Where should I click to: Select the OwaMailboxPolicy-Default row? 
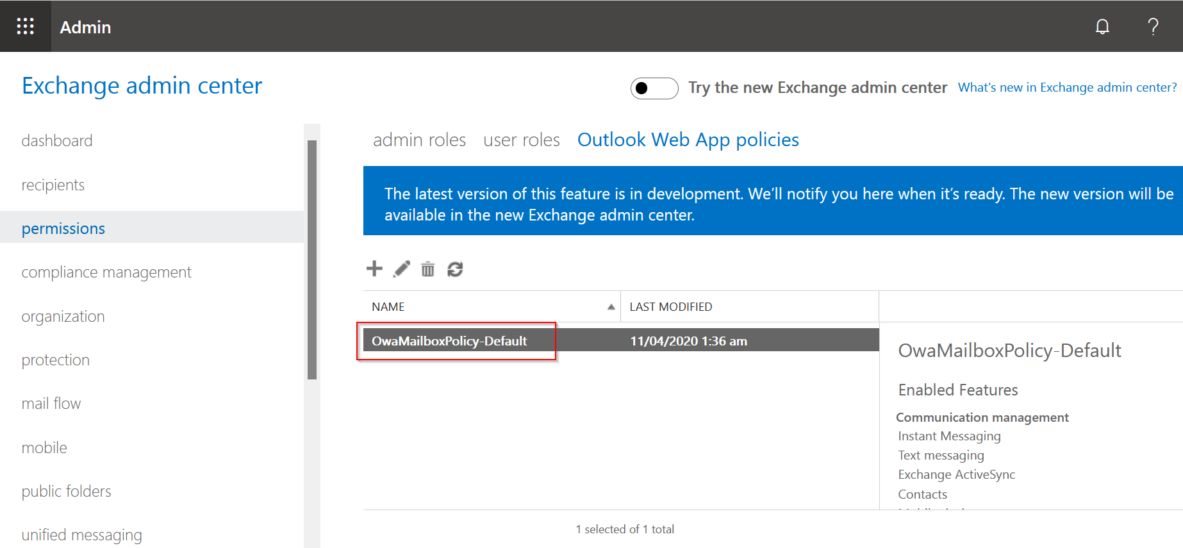tap(449, 341)
